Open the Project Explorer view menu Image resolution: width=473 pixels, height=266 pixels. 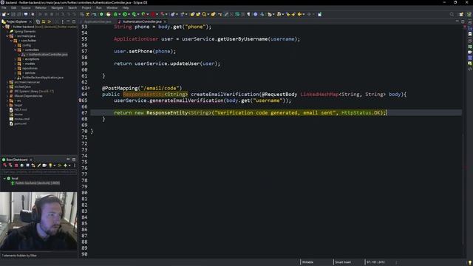[62, 21]
